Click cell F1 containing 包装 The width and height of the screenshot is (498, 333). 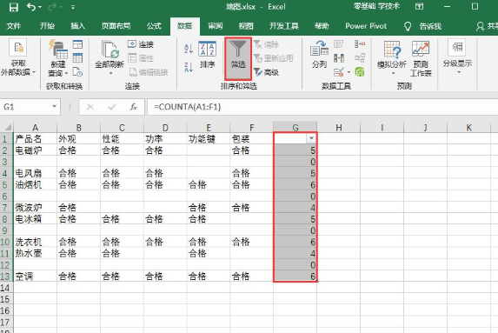[x=251, y=138]
